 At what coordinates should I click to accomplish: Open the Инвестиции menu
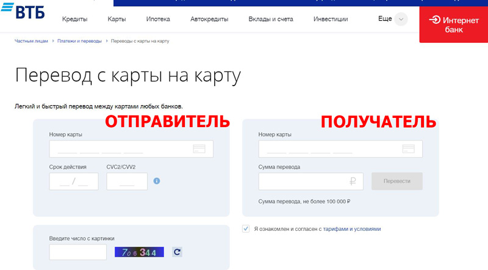331,19
